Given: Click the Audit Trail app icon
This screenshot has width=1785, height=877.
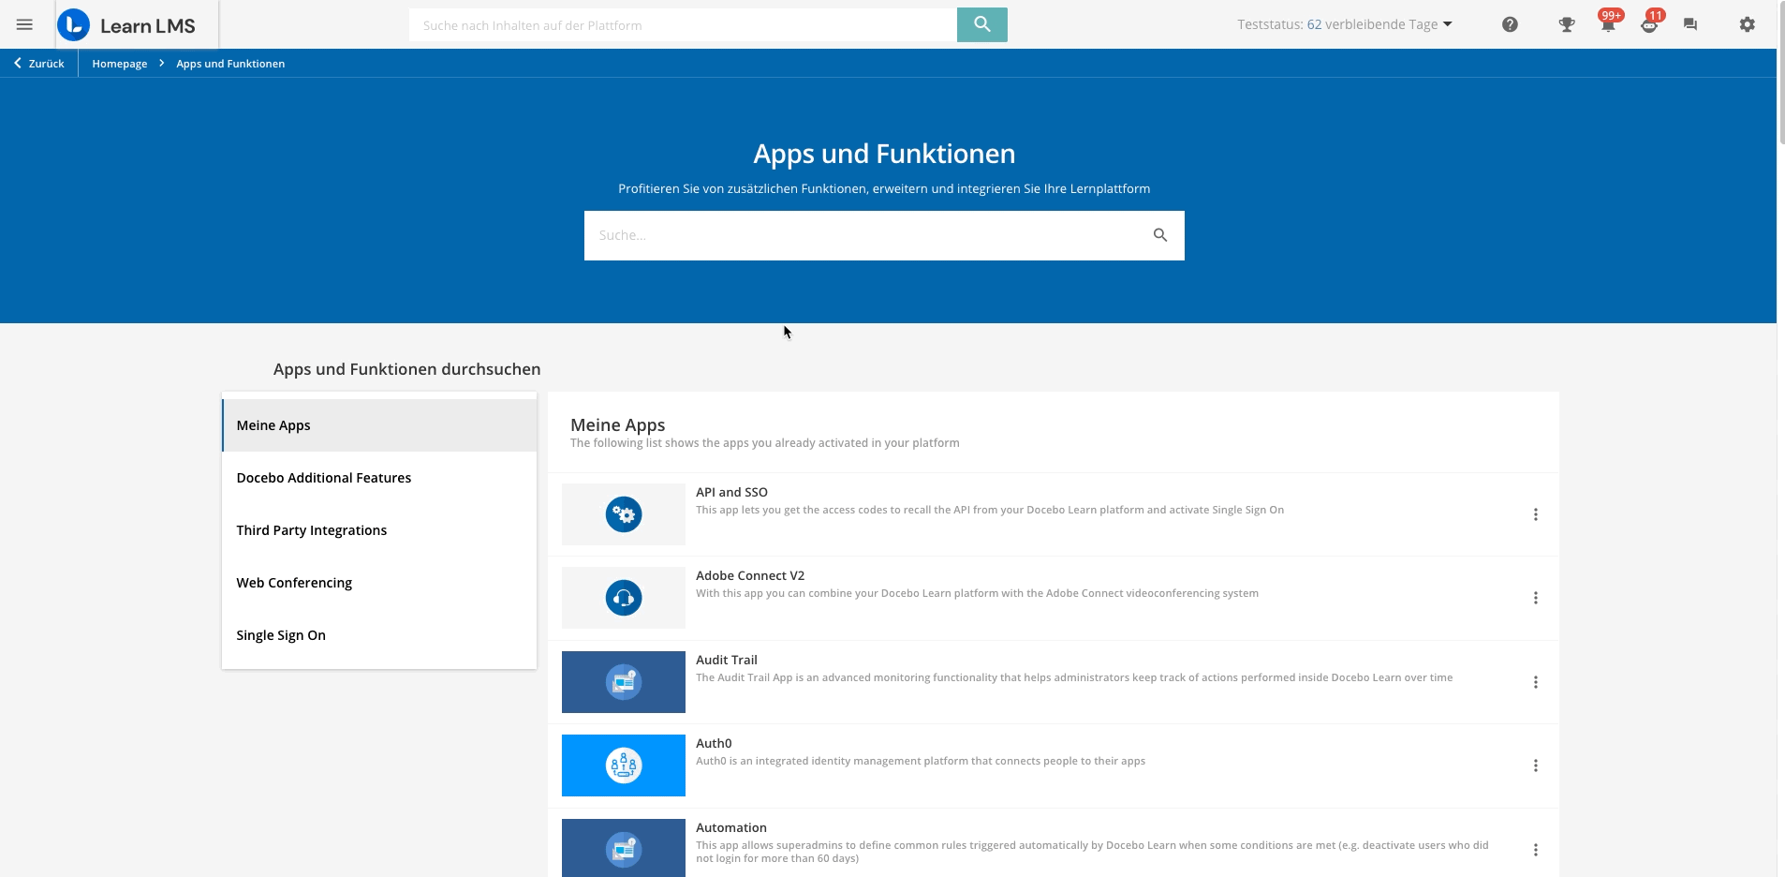Looking at the screenshot, I should (x=624, y=682).
